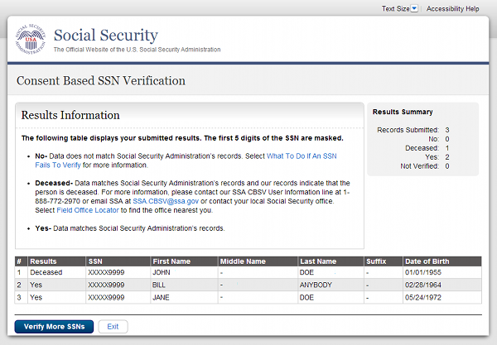
Task: Click the Social Security Administration seal logo
Action: [31, 41]
